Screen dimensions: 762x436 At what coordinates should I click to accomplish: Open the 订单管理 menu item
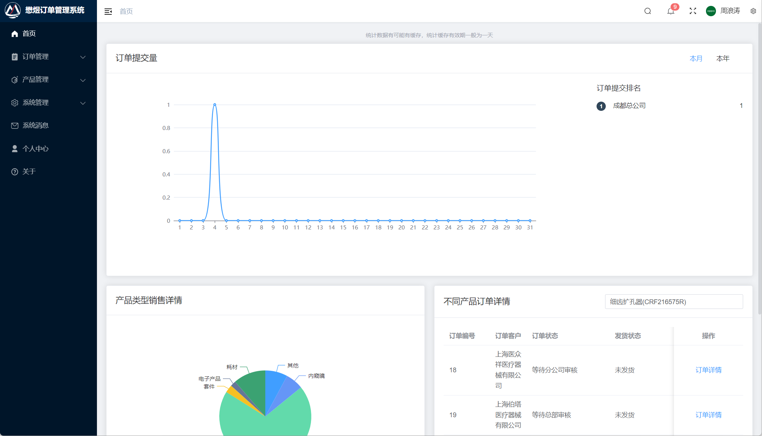coord(48,57)
